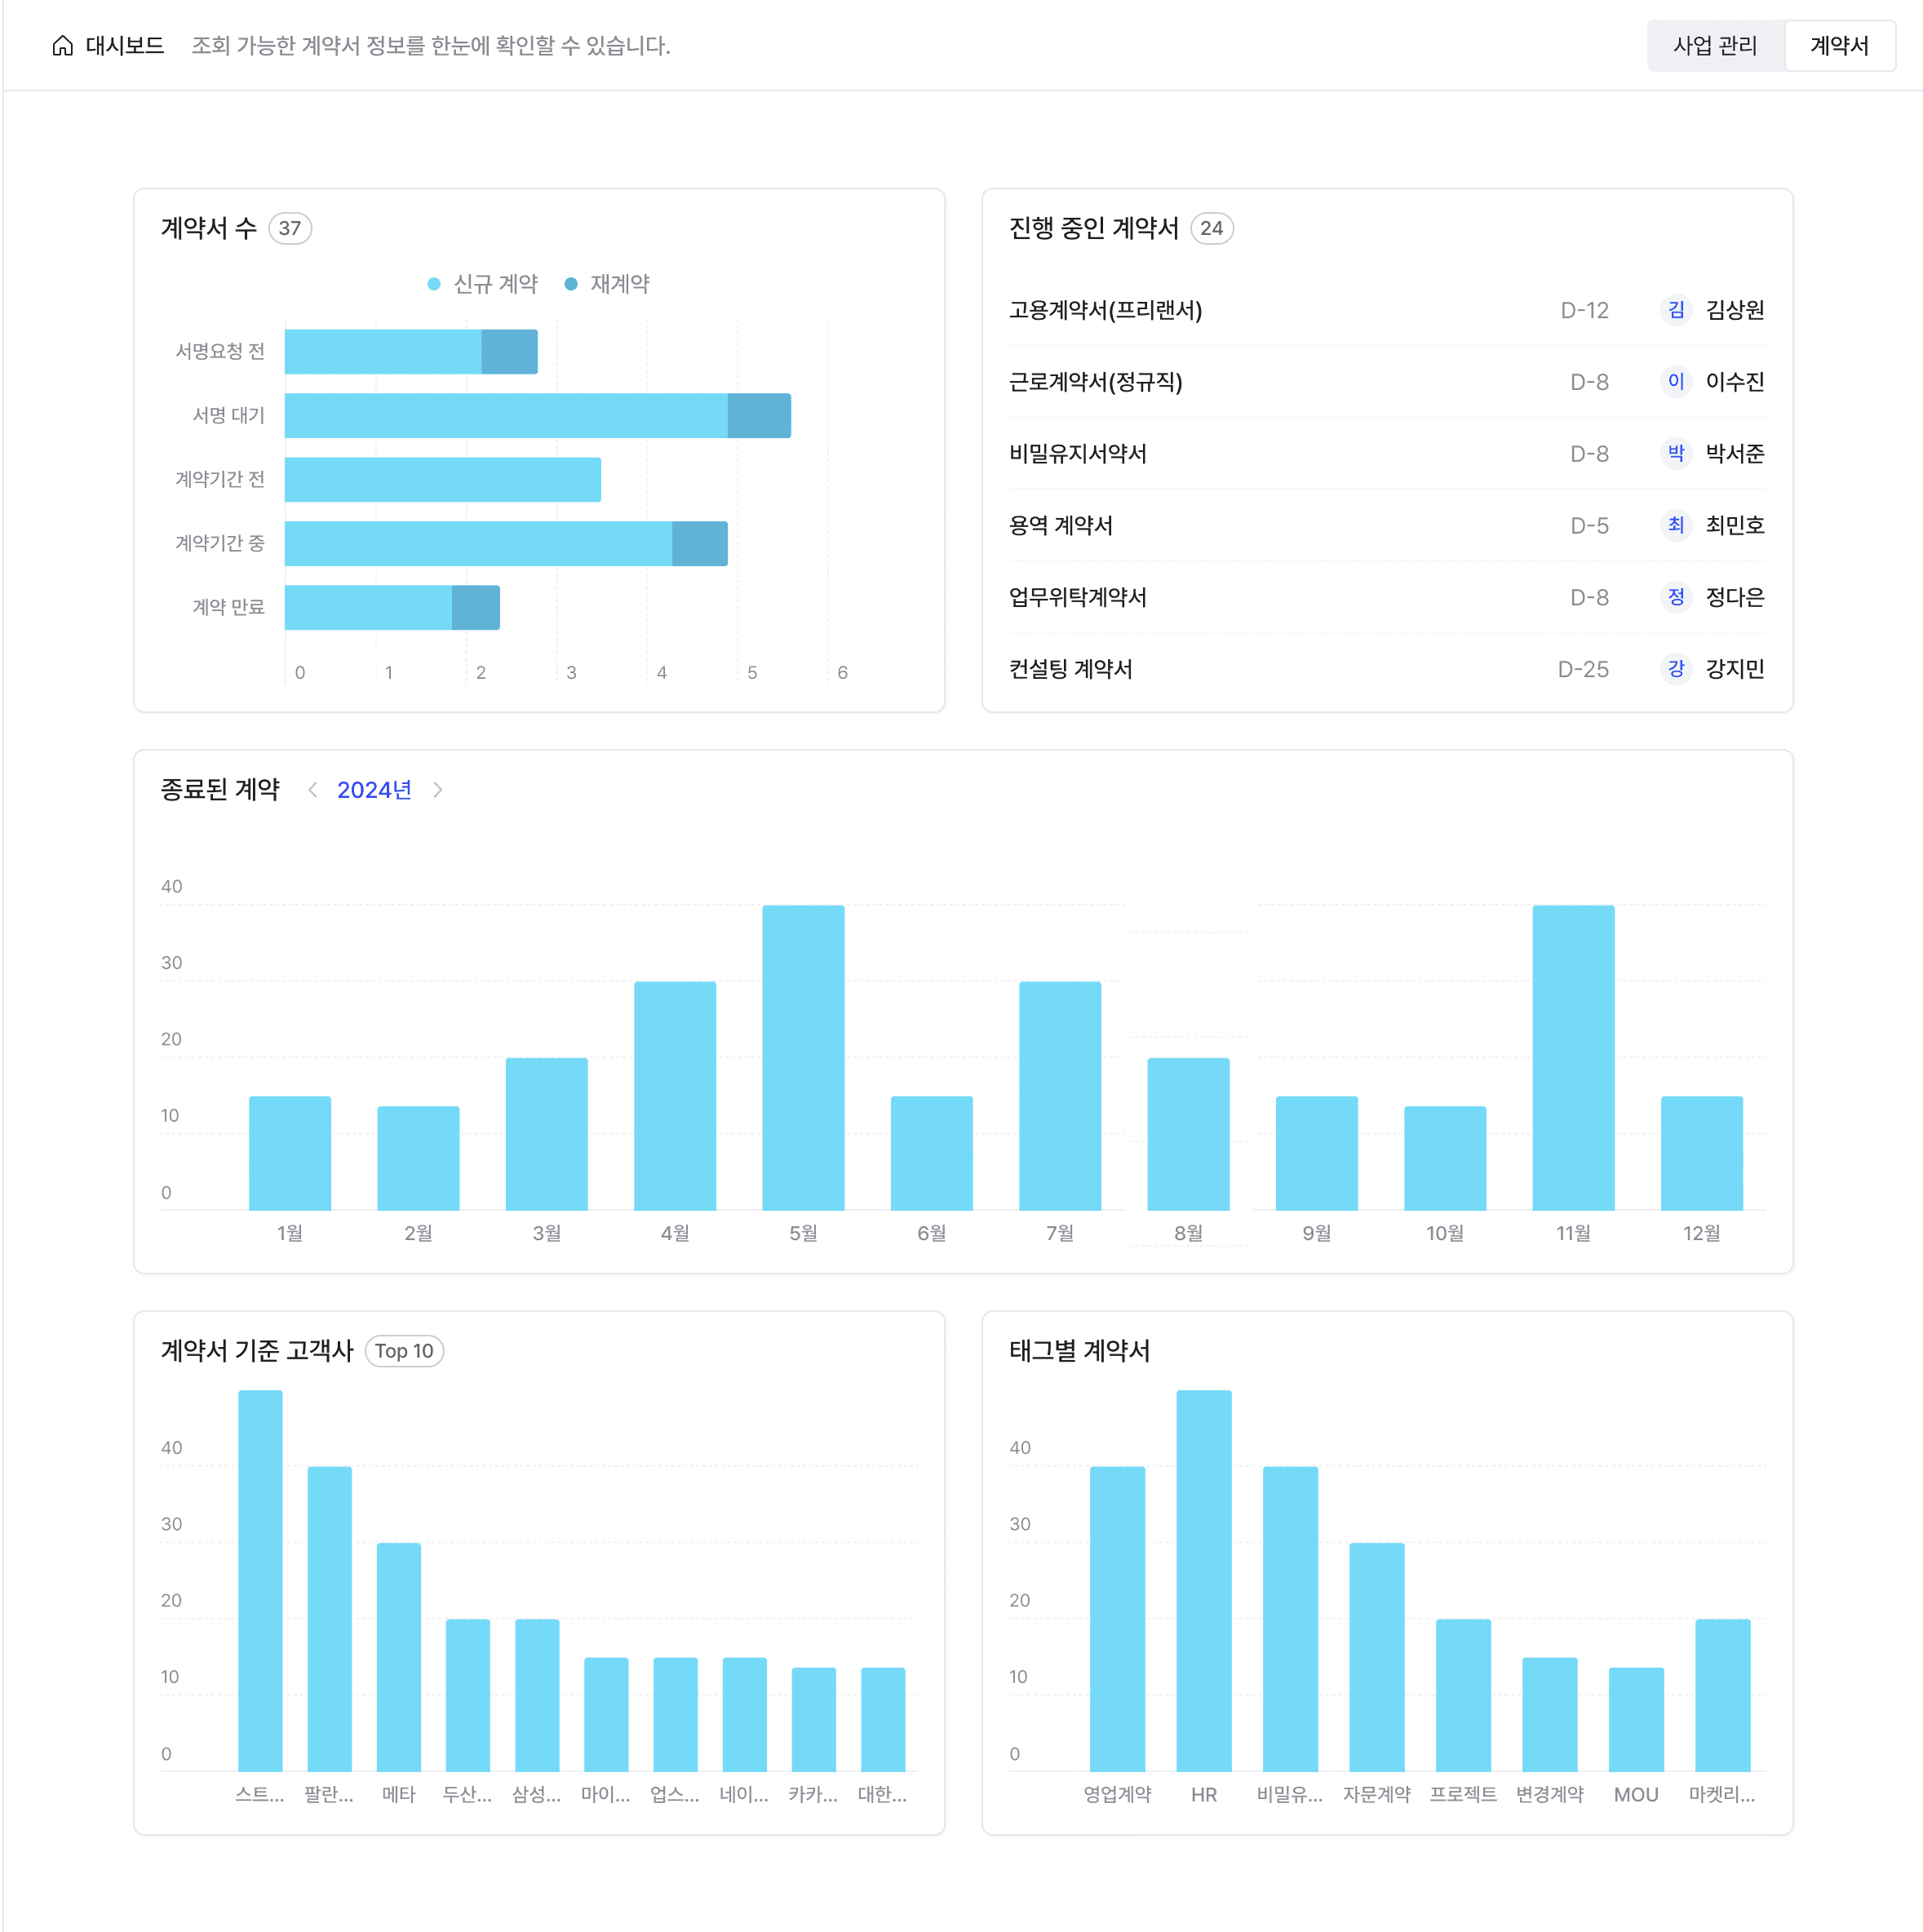This screenshot has width=1923, height=1932.
Task: Click the 서명 대기 재계약 dark bar segment
Action: (759, 416)
